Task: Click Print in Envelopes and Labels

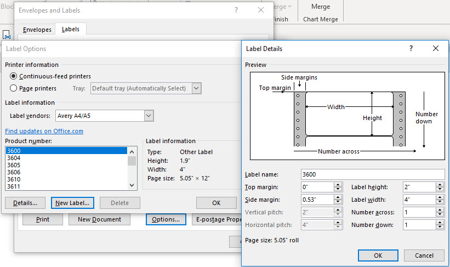Action: pyautogui.click(x=43, y=219)
